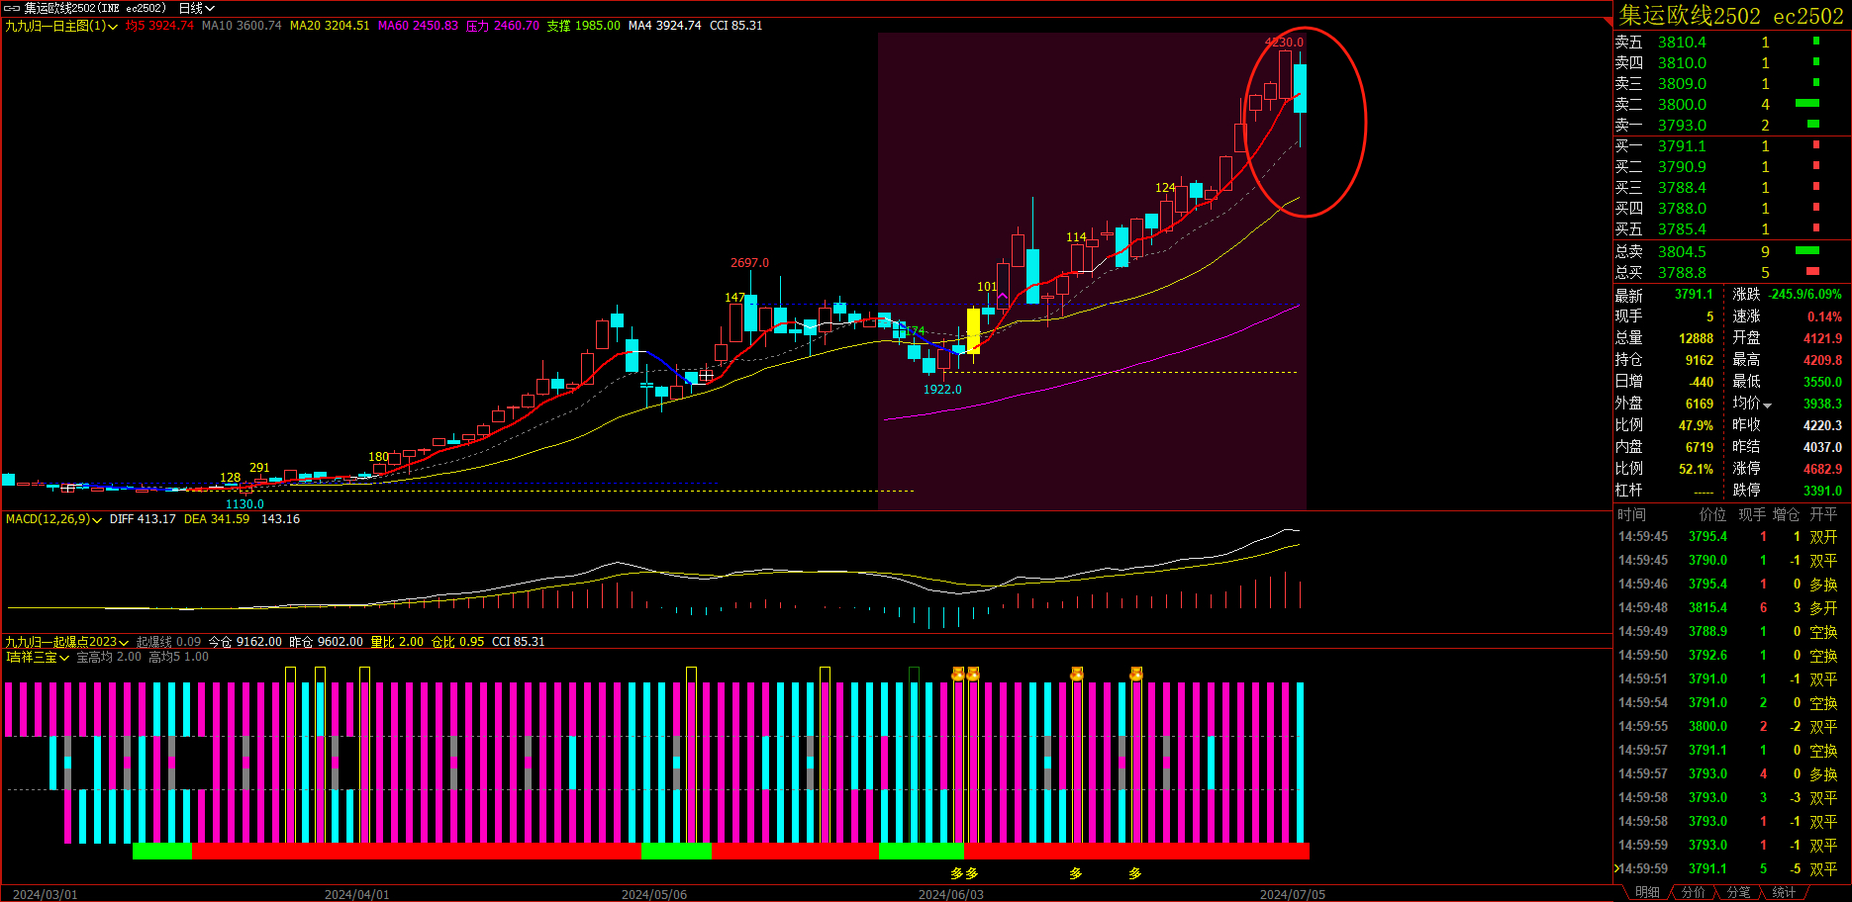Screen dimensions: 1852x902
Task: Click the last gold ingot signal marker
Action: pyautogui.click(x=1135, y=674)
